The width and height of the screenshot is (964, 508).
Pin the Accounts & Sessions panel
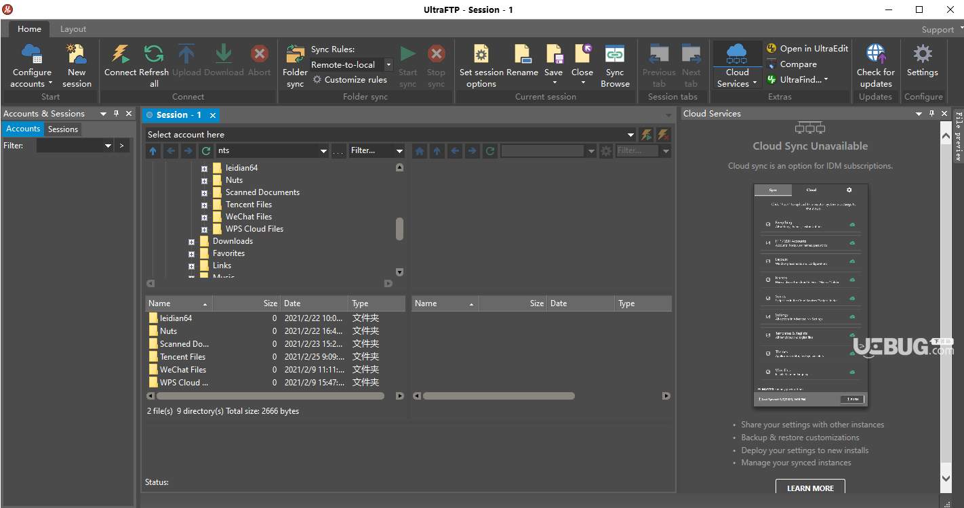[x=116, y=114]
